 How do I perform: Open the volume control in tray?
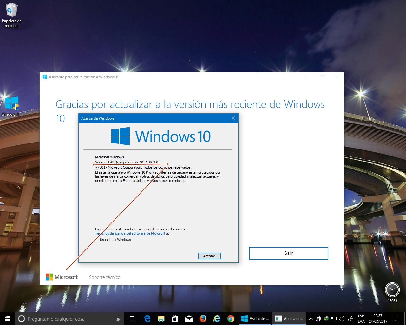point(342,319)
